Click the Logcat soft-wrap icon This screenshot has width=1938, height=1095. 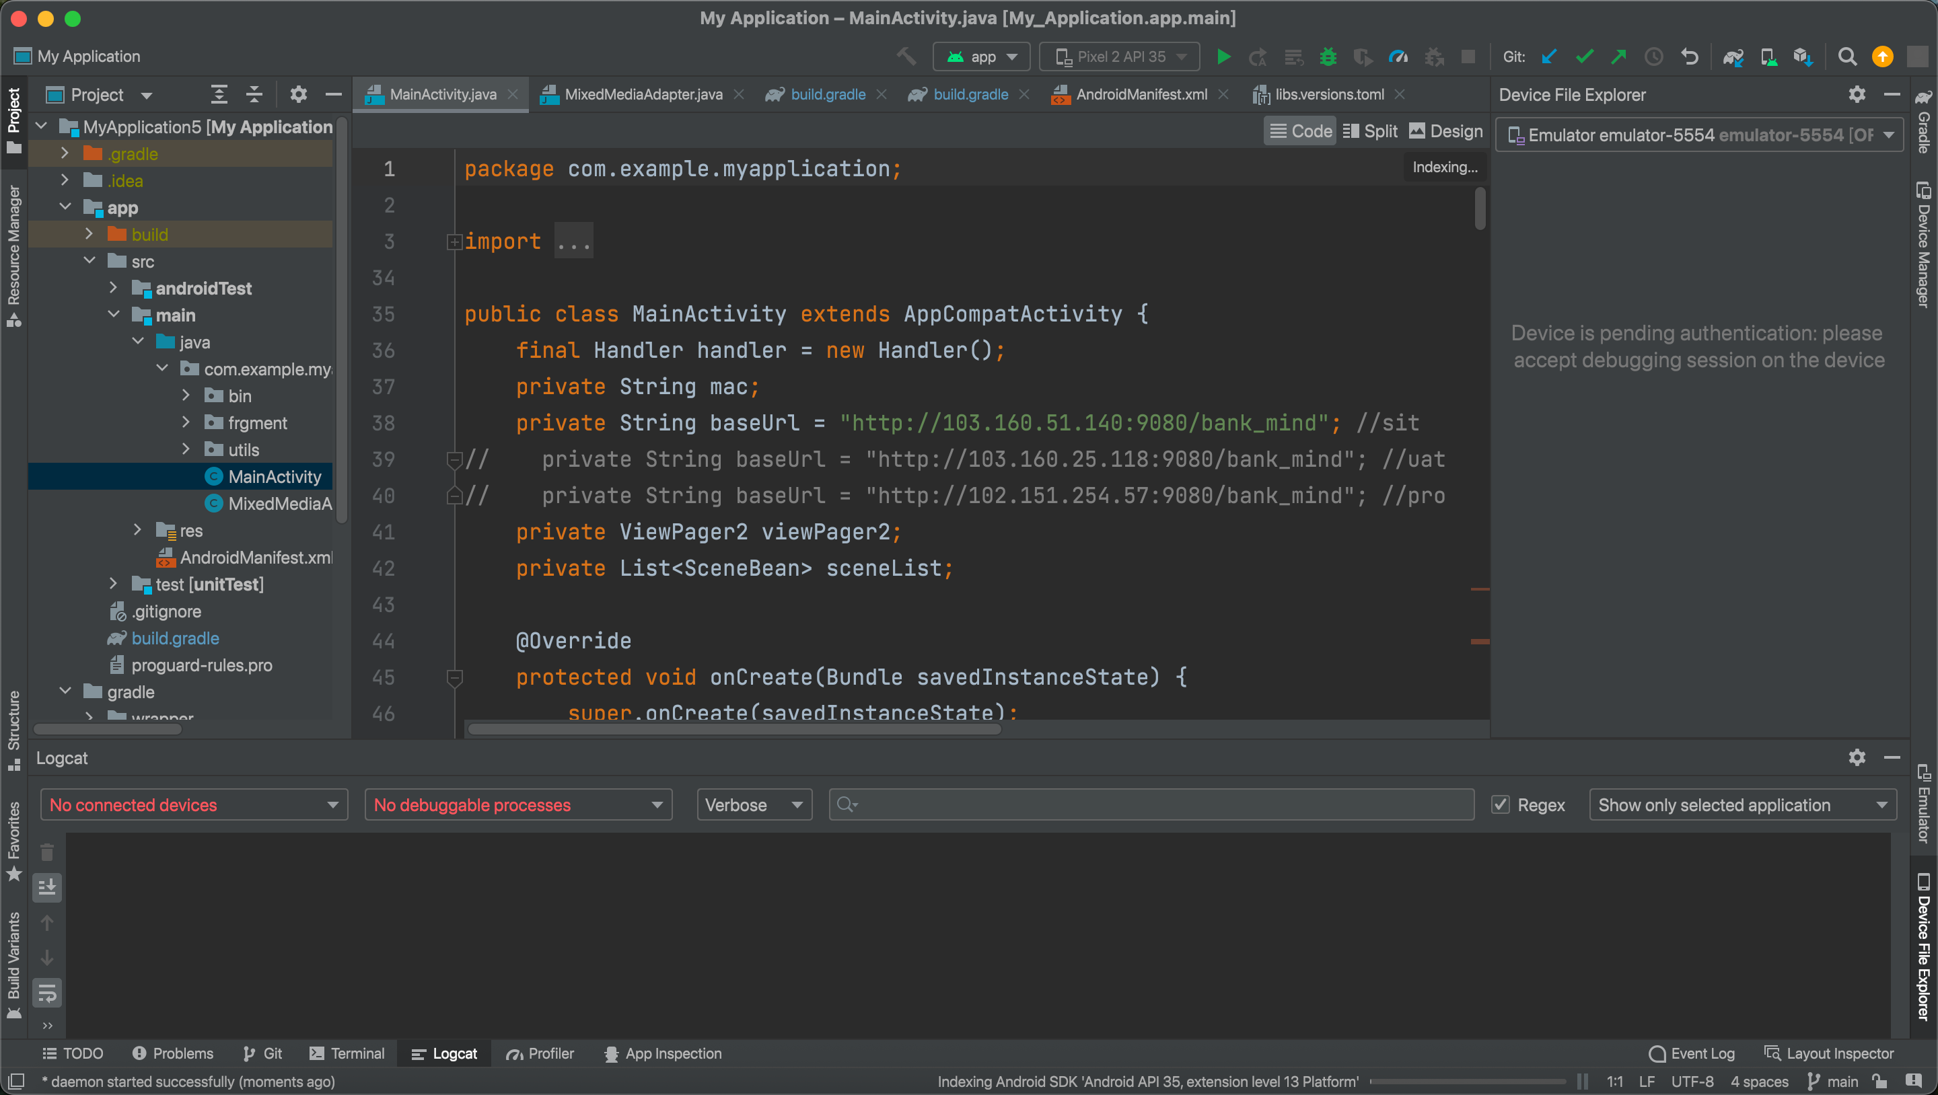click(47, 993)
